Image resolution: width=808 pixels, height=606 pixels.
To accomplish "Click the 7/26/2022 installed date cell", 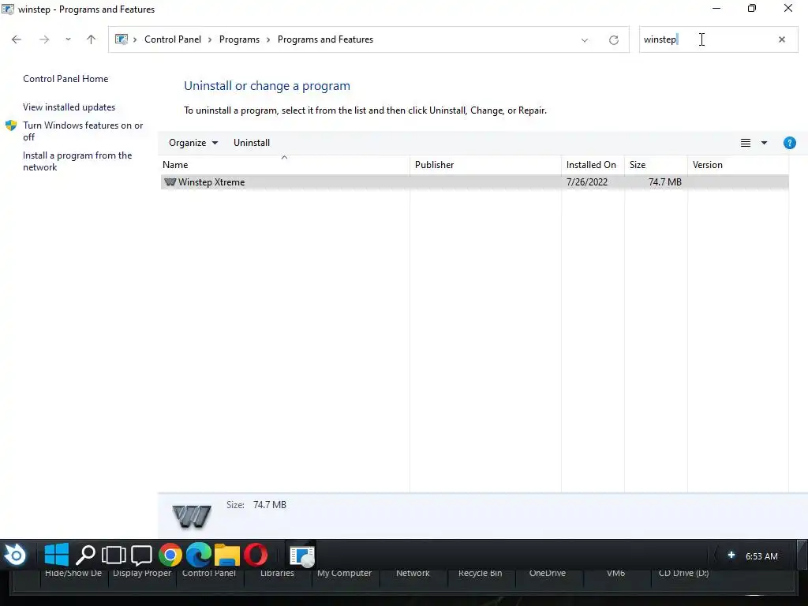I will (x=587, y=182).
